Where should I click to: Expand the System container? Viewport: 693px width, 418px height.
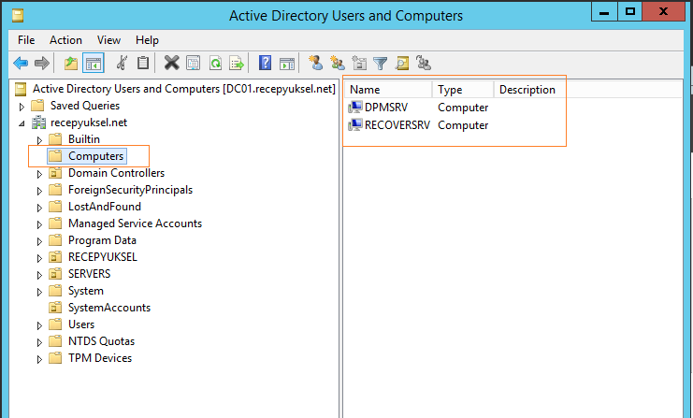(x=39, y=292)
